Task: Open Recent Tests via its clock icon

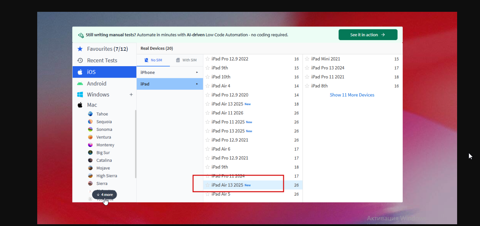Action: [x=80, y=60]
